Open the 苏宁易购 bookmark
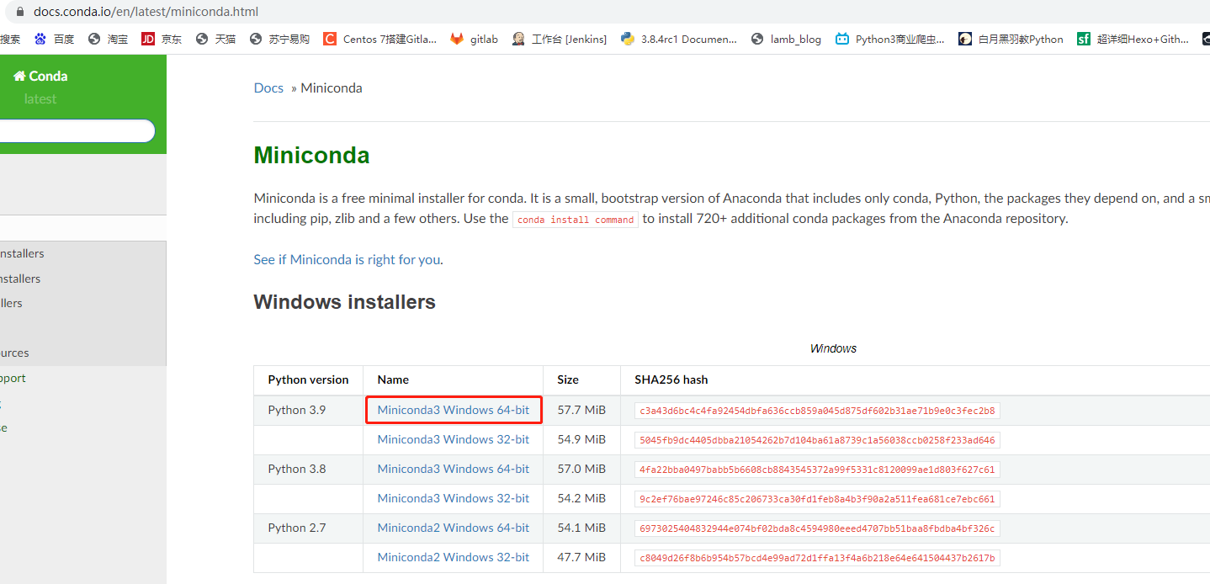Viewport: 1210px width, 584px height. [279, 39]
